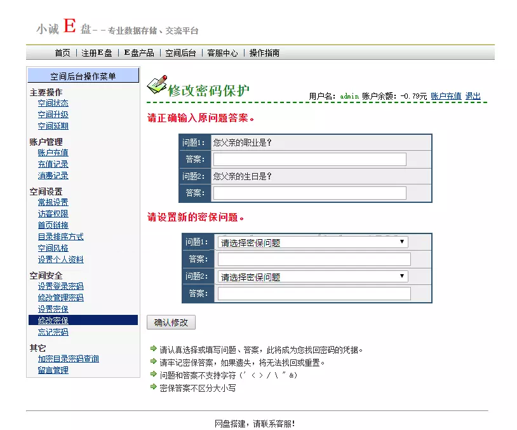Open the 客服中心 navigation item

[x=222, y=53]
